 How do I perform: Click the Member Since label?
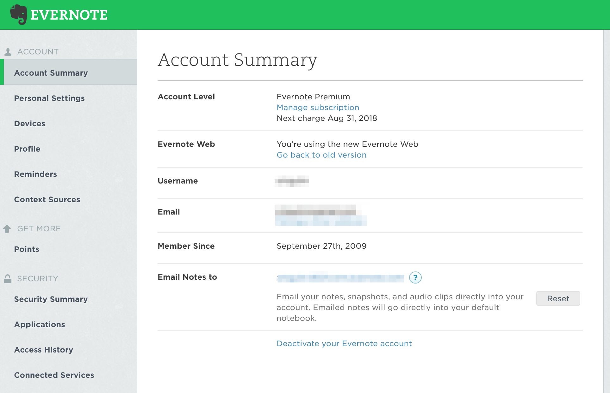point(186,246)
